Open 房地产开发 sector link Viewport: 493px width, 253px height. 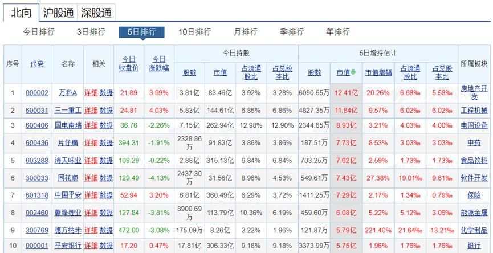pyautogui.click(x=474, y=92)
